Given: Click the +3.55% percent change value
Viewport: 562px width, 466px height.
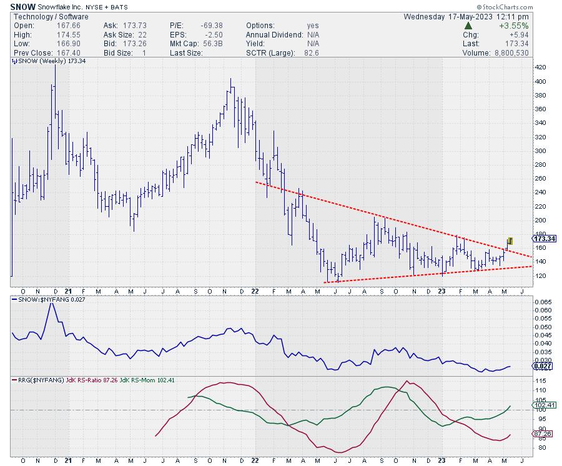Looking at the screenshot, I should click(515, 26).
